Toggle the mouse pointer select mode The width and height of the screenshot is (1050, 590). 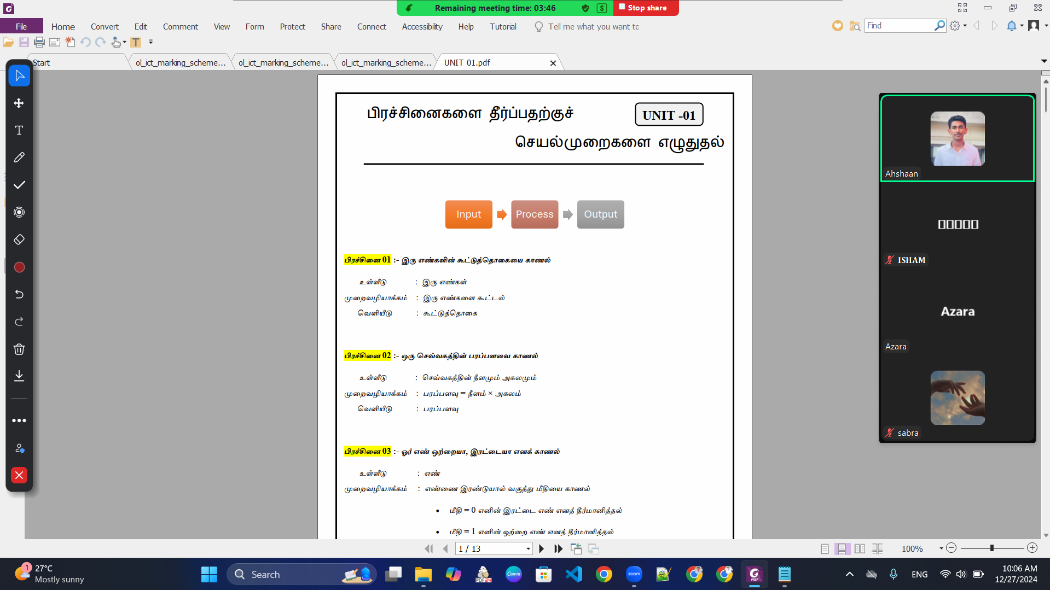click(19, 76)
